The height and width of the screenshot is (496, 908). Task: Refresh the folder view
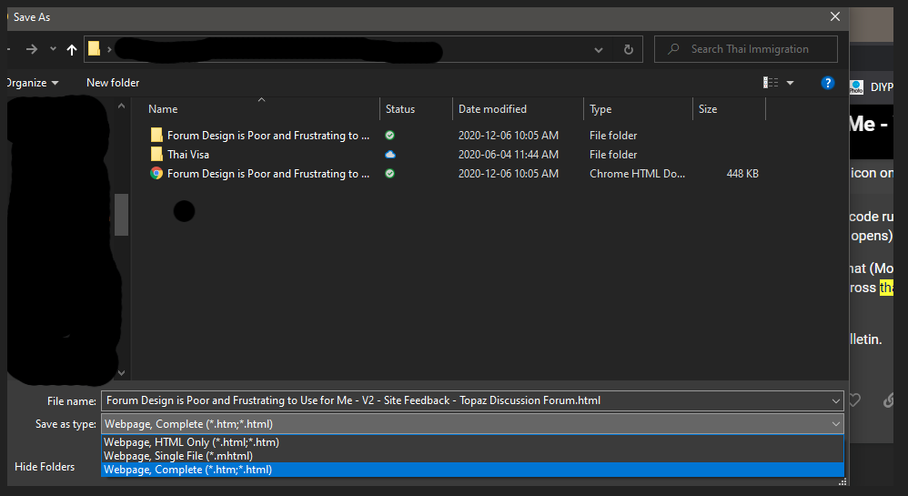628,49
